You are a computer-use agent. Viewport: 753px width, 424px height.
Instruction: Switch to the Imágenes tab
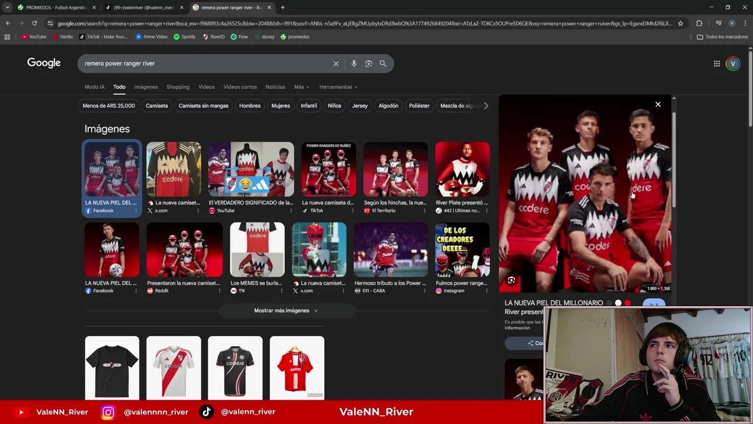pyautogui.click(x=146, y=87)
